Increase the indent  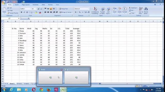click(x=57, y=12)
